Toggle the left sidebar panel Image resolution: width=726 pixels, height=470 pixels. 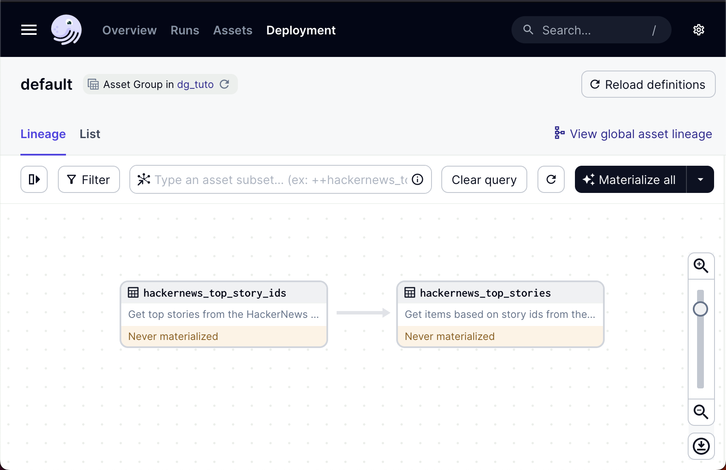[34, 179]
